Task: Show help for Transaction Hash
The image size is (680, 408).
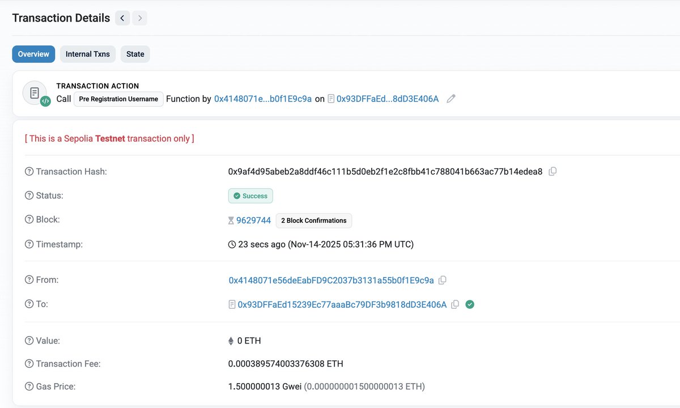Action: pos(29,172)
